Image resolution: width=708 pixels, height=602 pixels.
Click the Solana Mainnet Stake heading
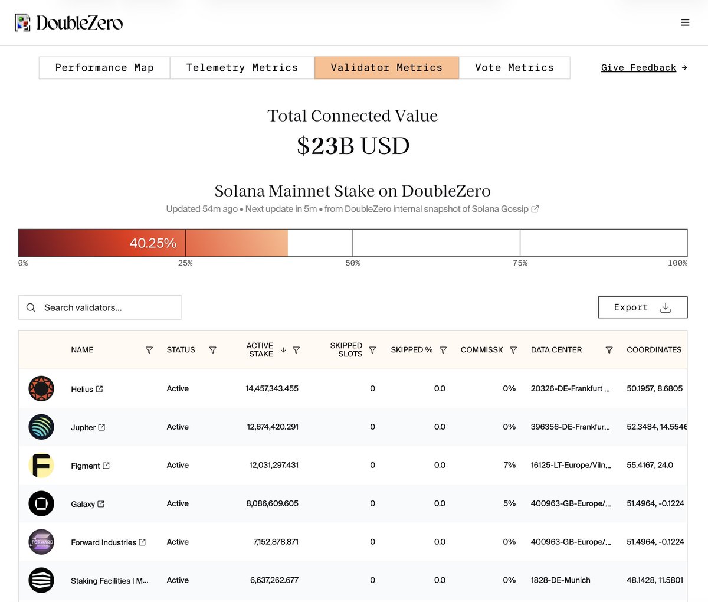(353, 191)
